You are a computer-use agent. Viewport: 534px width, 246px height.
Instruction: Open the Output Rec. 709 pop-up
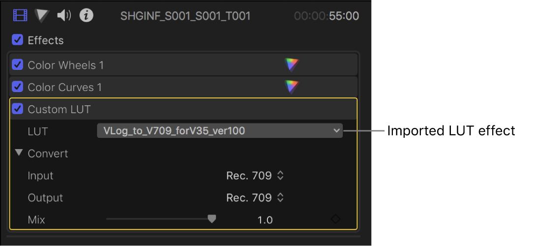255,198
